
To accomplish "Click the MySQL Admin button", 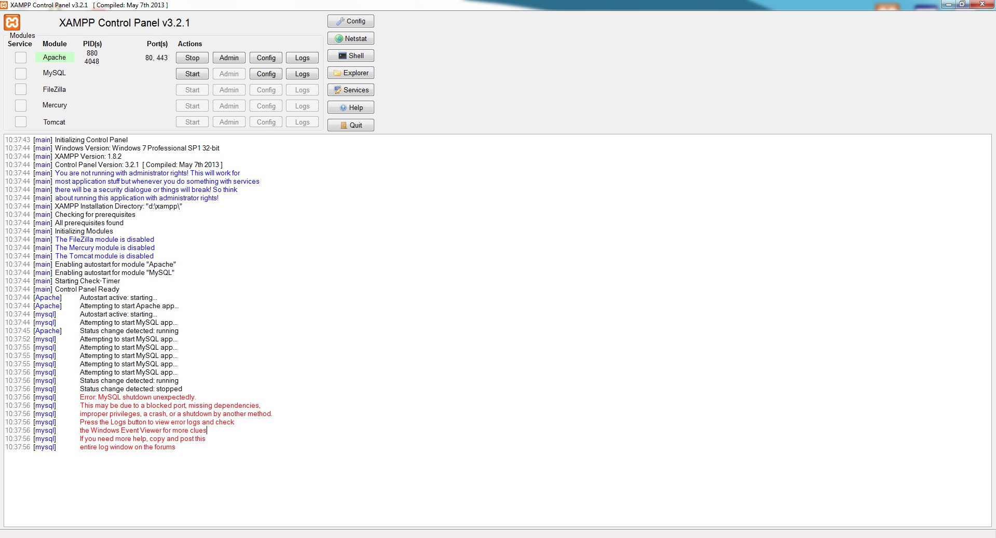I will [x=229, y=74].
